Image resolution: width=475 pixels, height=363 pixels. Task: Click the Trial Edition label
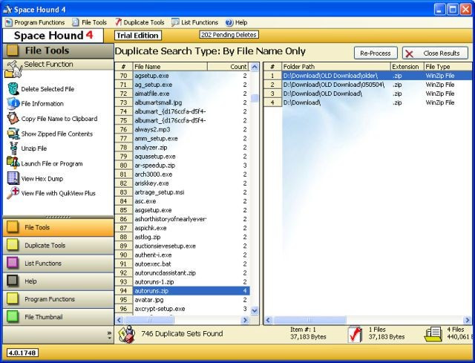pyautogui.click(x=138, y=36)
